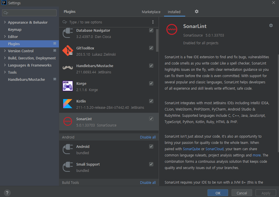
Task: Click the Apply button
Action: point(266,193)
